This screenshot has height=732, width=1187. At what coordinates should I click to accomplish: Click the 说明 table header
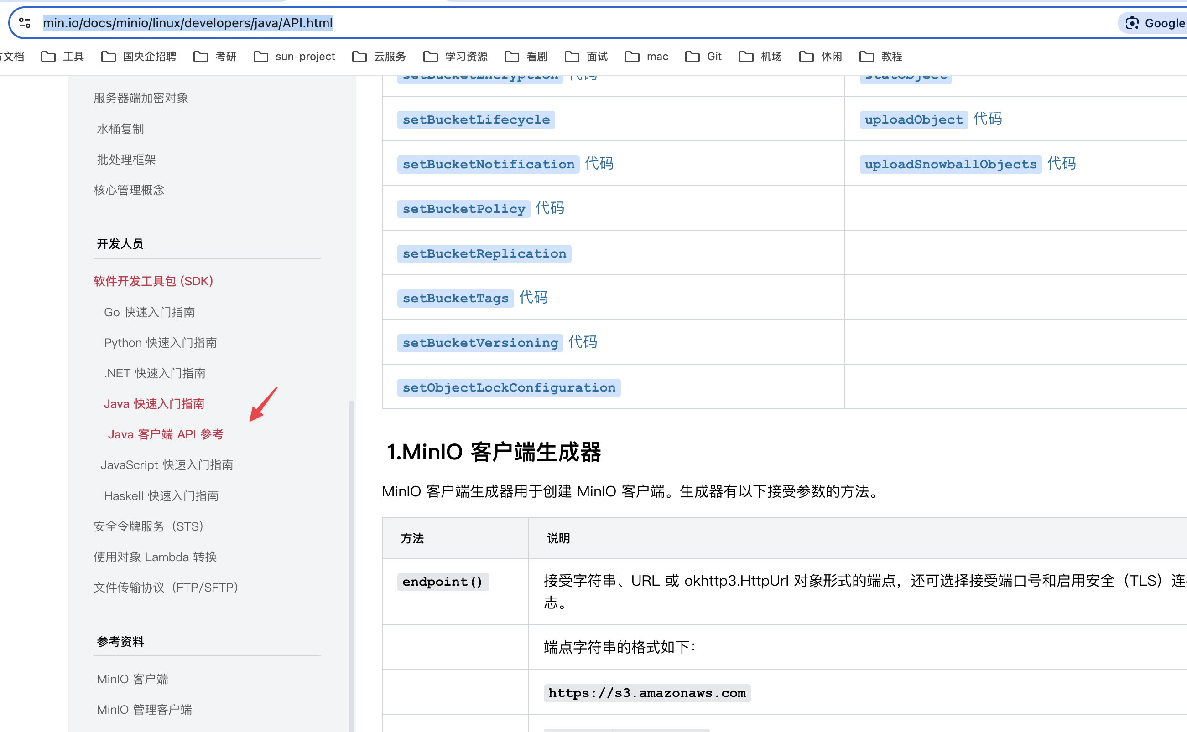click(558, 538)
